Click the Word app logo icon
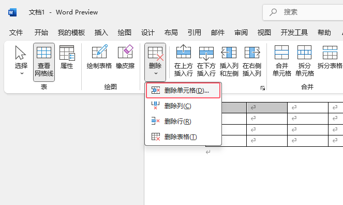Viewport: 343px width, 205px height. pos(12,12)
